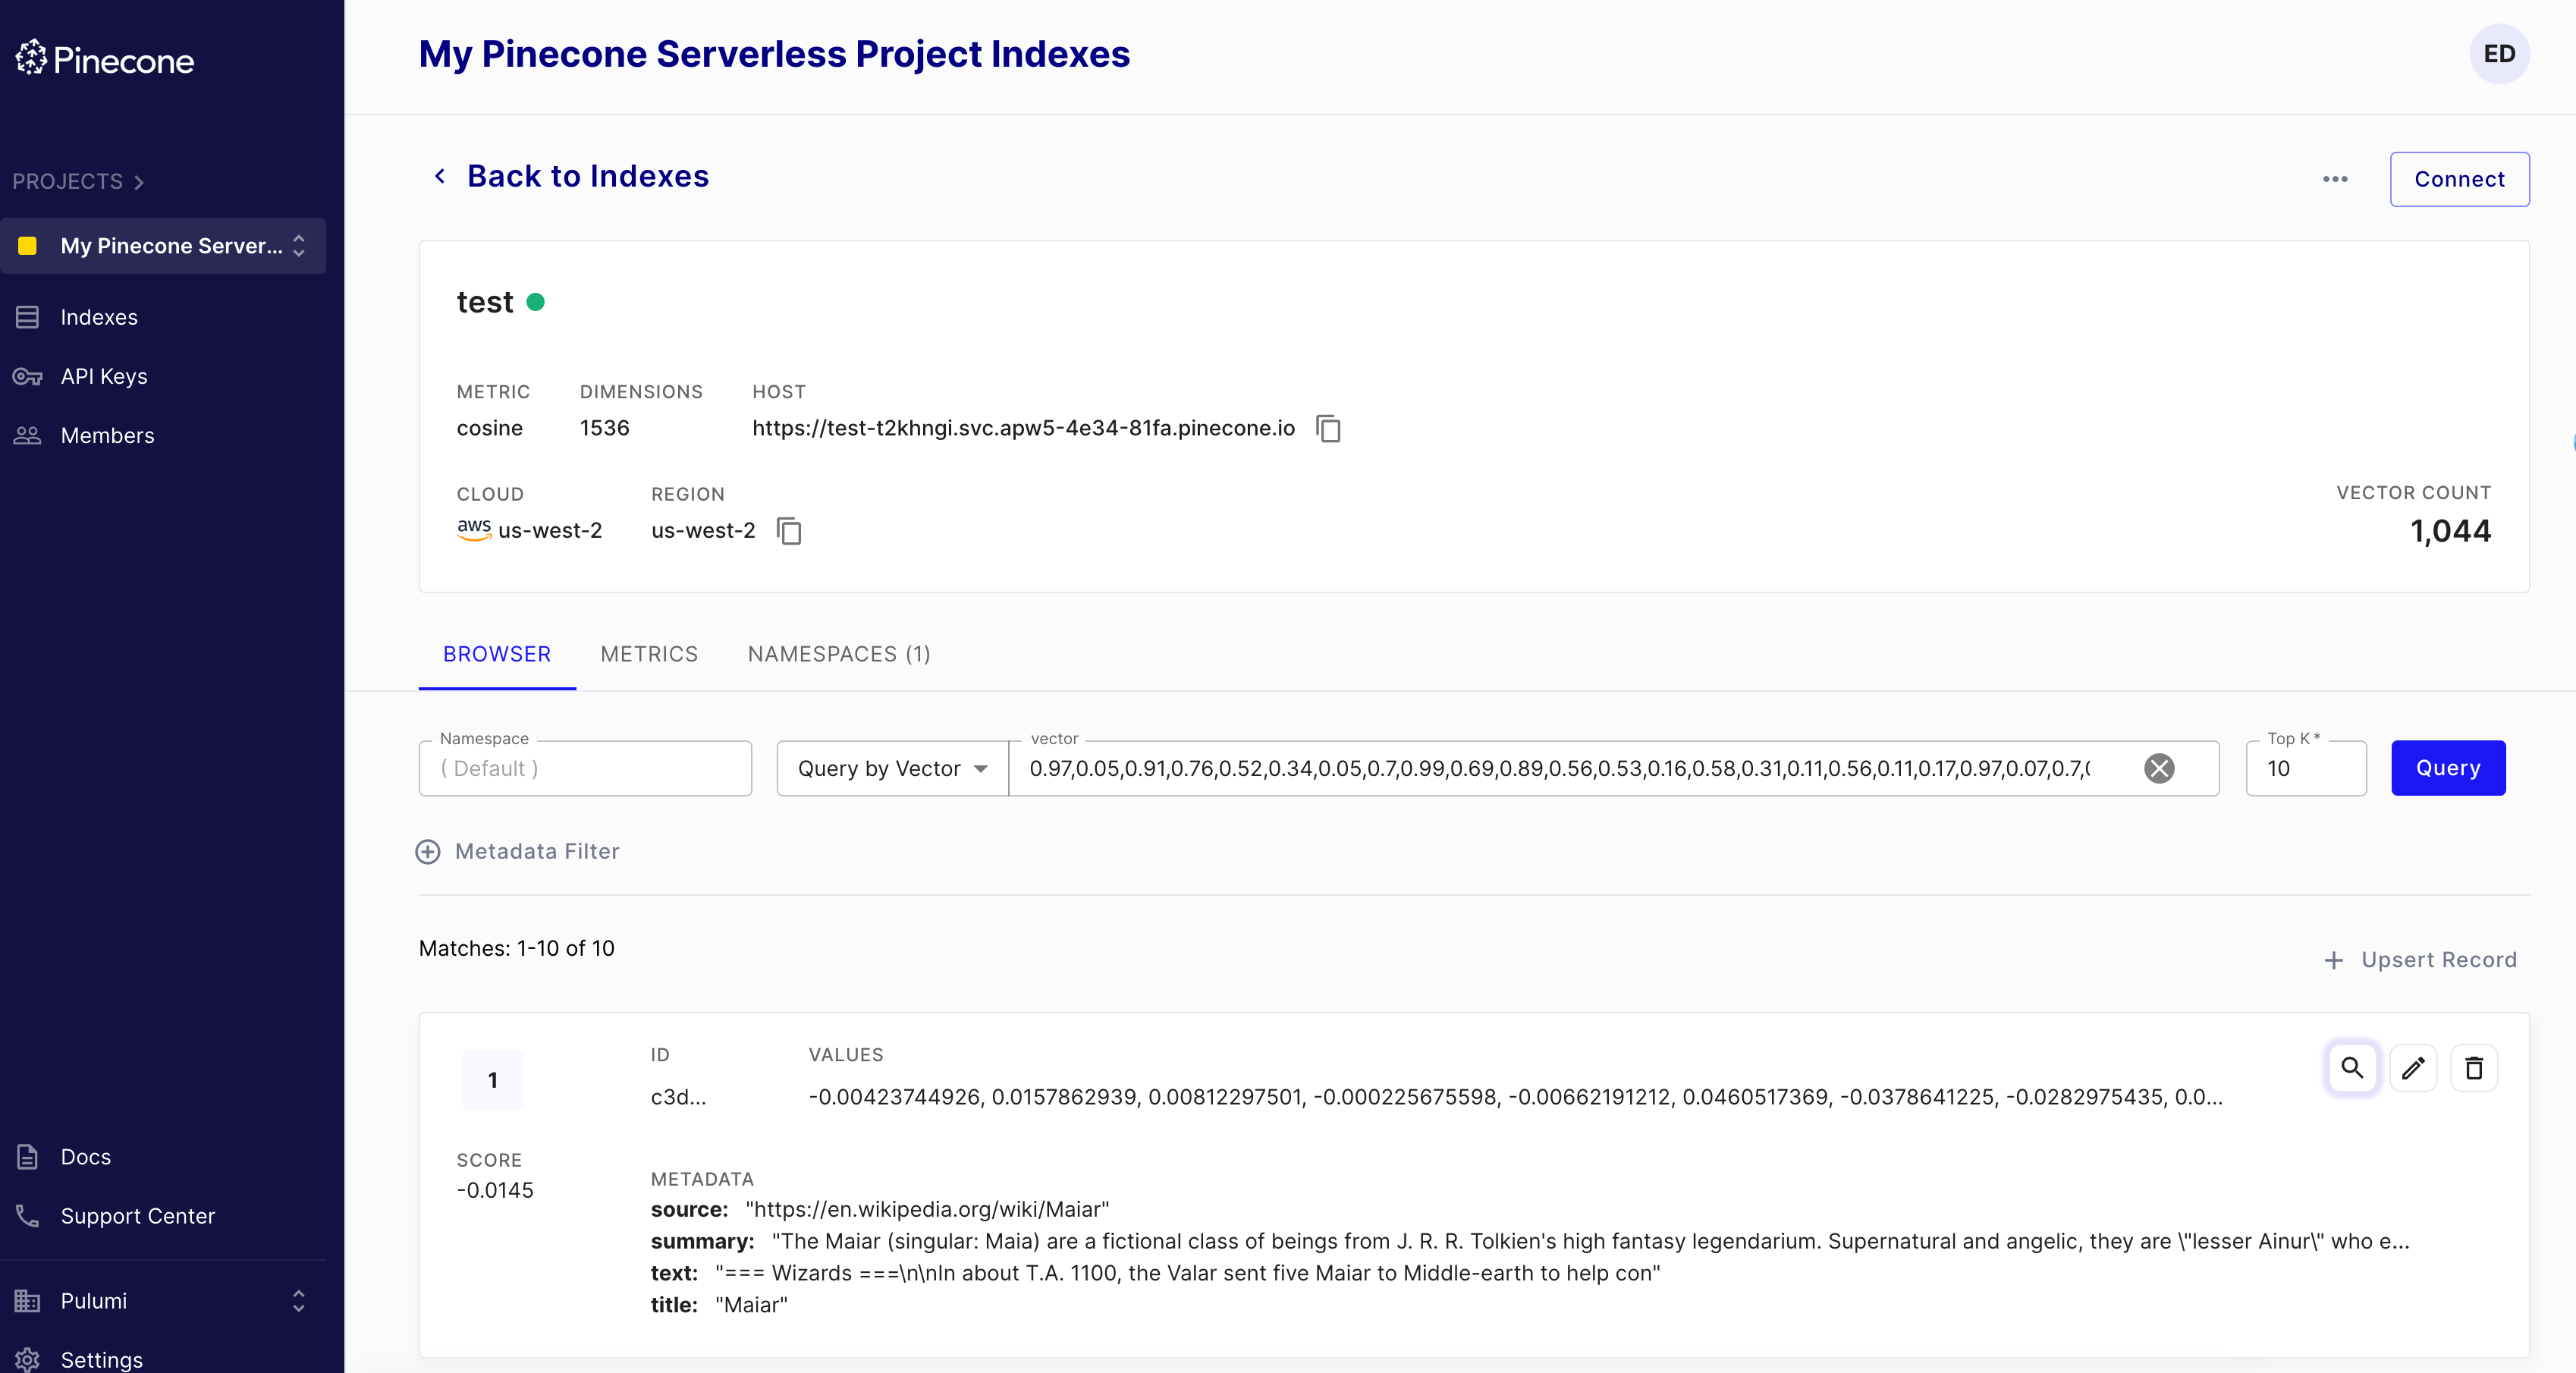Click the metadata title "Maiar"
The height and width of the screenshot is (1373, 2576).
pos(751,1305)
